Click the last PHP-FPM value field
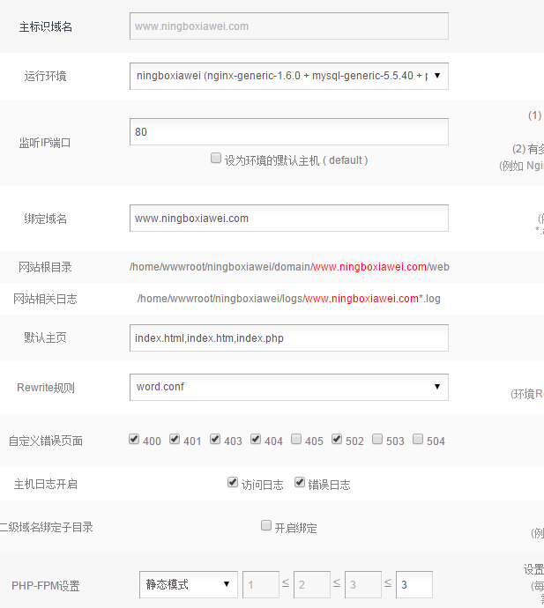 click(x=414, y=584)
